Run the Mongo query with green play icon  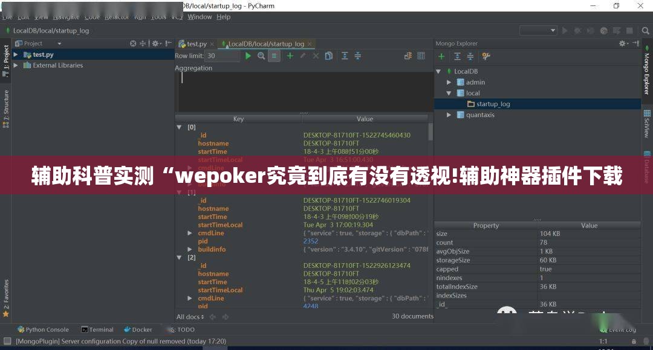coord(249,56)
